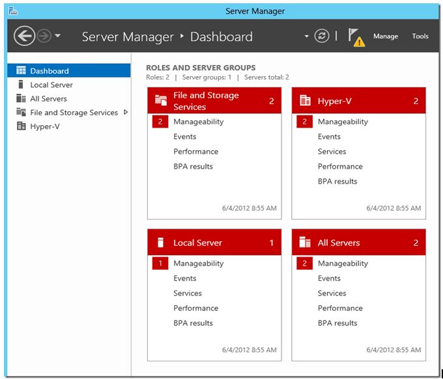443x379 pixels.
Task: Open BPA results in File and Storage tile
Action: pyautogui.click(x=193, y=167)
